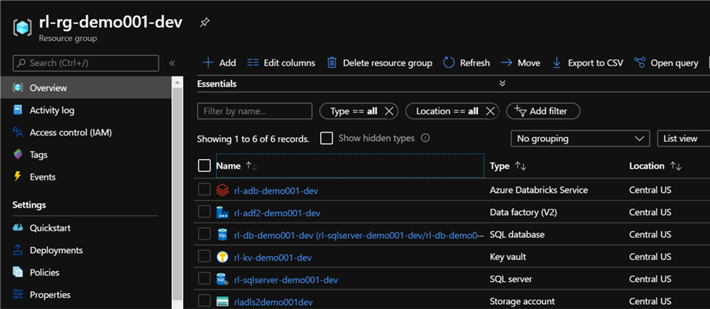710x309 pixels.
Task: Click the Quickstart cloud icon
Action: pyautogui.click(x=17, y=228)
